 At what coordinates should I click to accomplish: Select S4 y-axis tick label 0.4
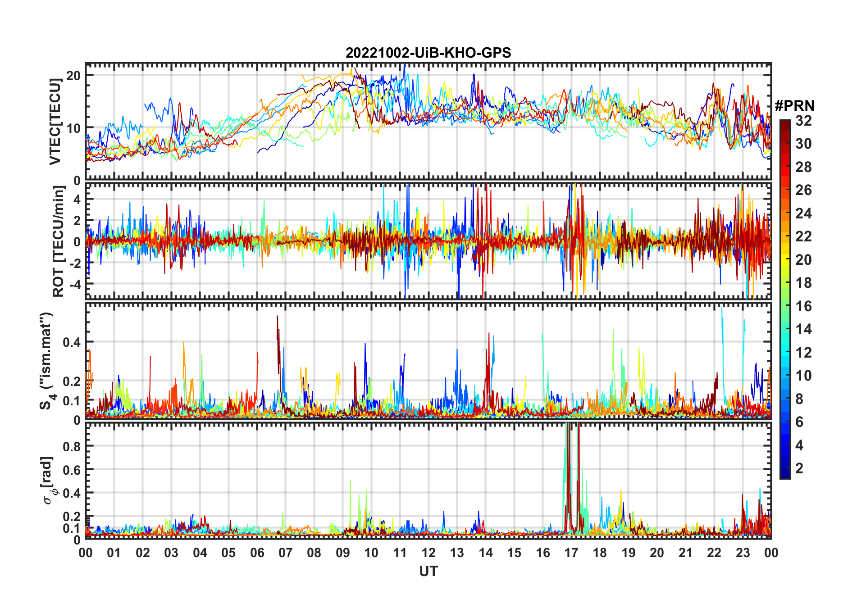tap(72, 342)
